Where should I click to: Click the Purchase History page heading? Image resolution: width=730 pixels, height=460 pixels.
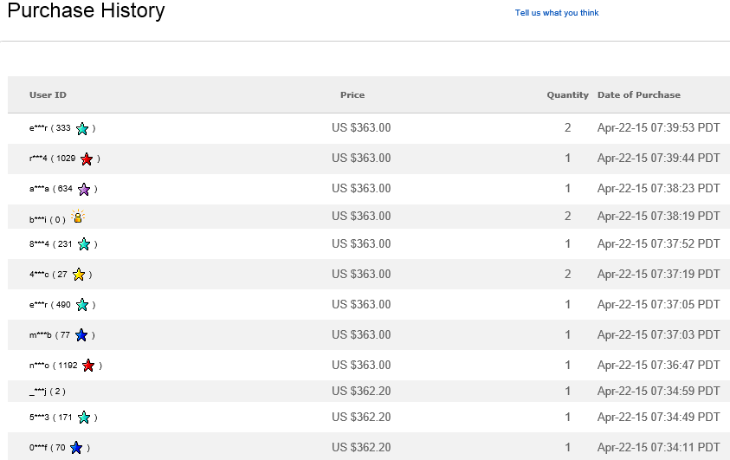pyautogui.click(x=86, y=12)
